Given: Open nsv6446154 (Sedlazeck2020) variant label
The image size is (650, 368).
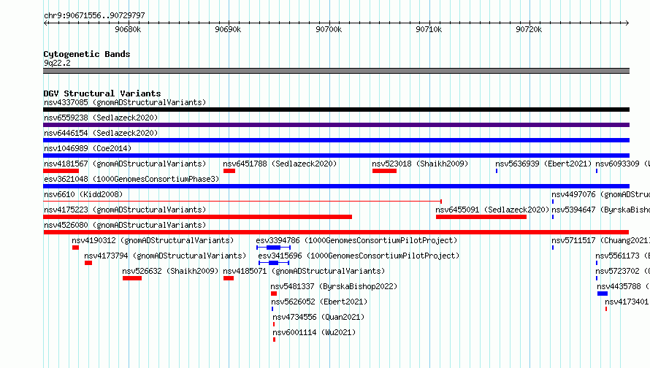Looking at the screenshot, I should tap(101, 133).
